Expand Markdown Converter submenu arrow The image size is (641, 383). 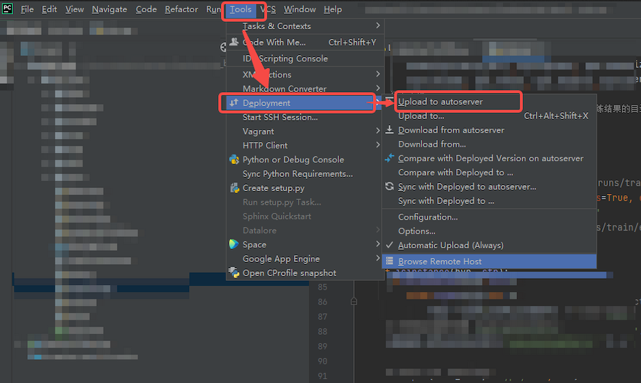(378, 88)
